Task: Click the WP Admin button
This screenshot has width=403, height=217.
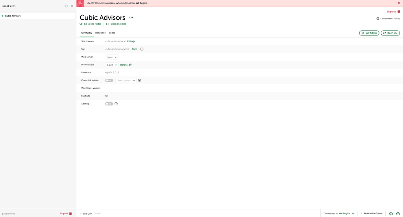Action: (369, 33)
